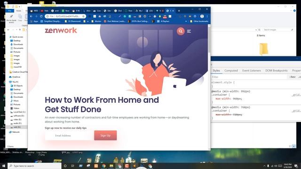Toggle :hov element state in DevTools
The image size is (301, 169).
coord(293,77)
